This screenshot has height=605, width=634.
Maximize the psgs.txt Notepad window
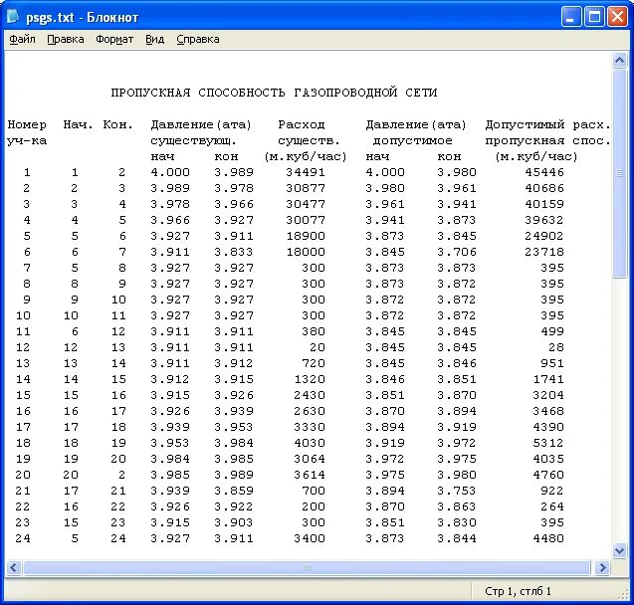click(x=594, y=17)
